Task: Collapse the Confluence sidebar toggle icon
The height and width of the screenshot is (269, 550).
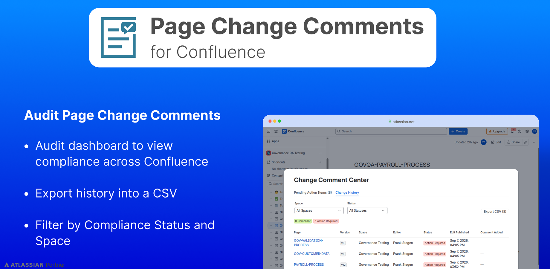Action: click(268, 131)
